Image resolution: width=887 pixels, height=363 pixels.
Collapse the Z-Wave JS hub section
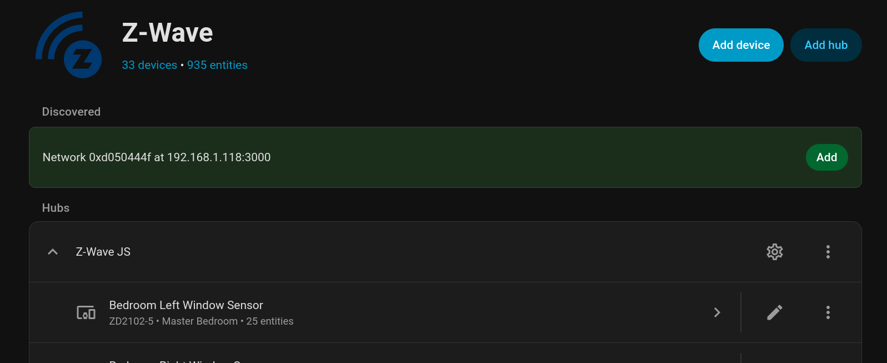tap(53, 252)
